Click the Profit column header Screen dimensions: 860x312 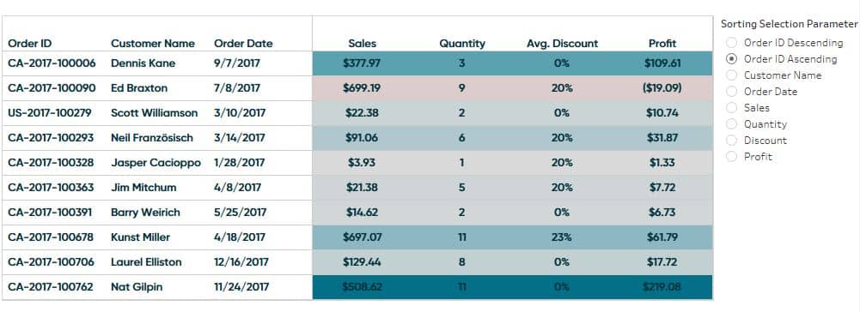[x=662, y=43]
